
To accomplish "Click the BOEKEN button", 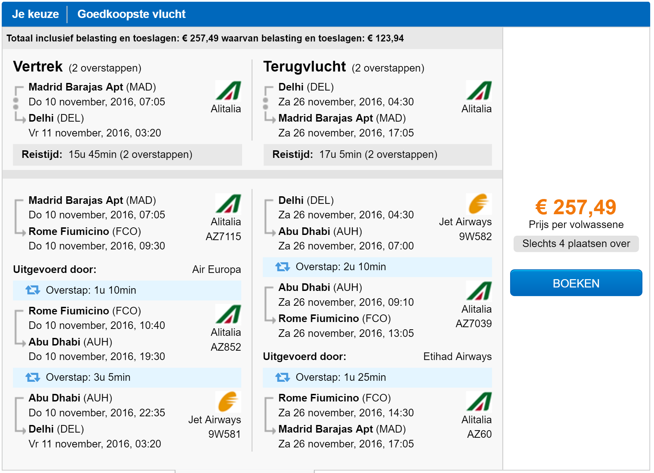I will coord(576,283).
